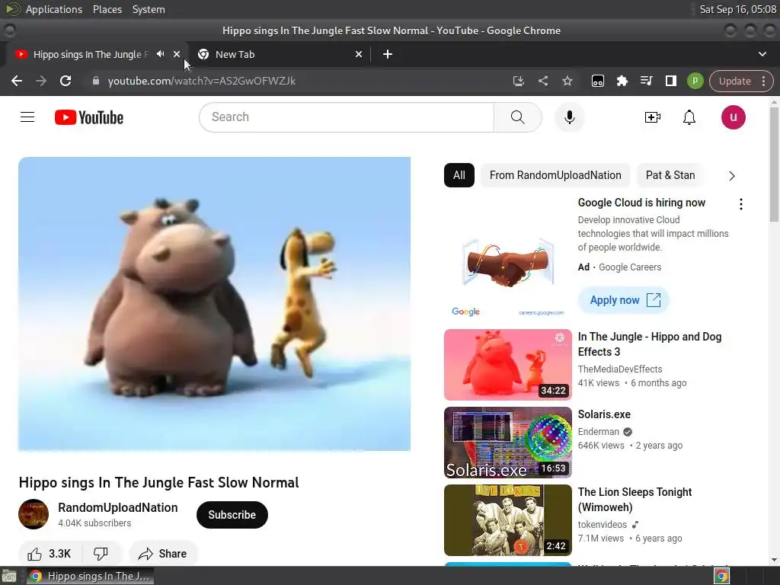Show more filter chips with arrow

coord(731,176)
